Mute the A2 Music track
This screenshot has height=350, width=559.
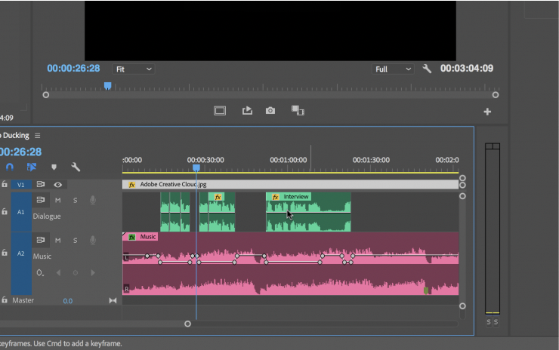[x=57, y=241]
